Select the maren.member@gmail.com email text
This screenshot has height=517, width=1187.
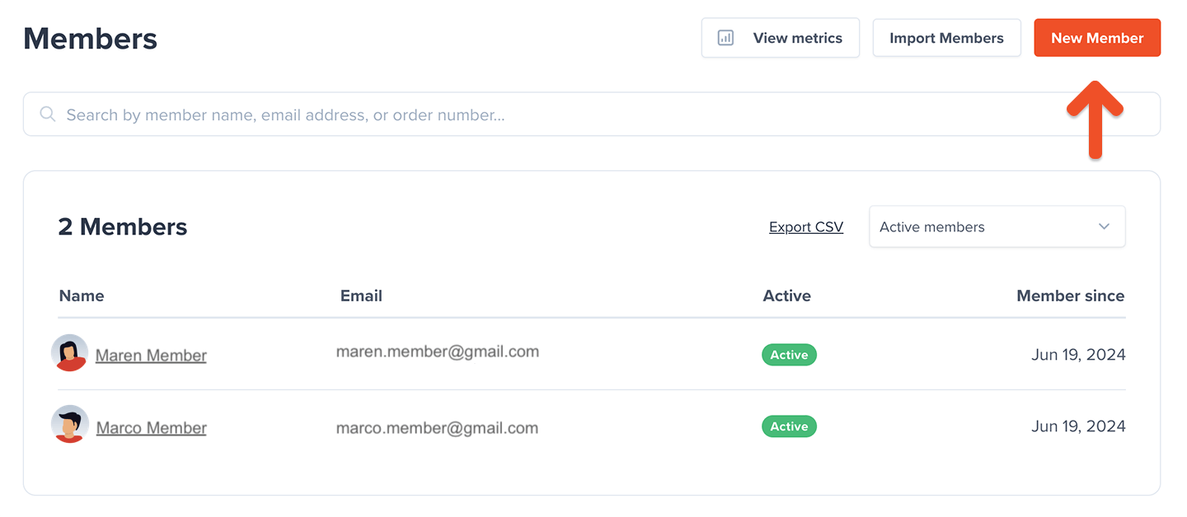[438, 352]
